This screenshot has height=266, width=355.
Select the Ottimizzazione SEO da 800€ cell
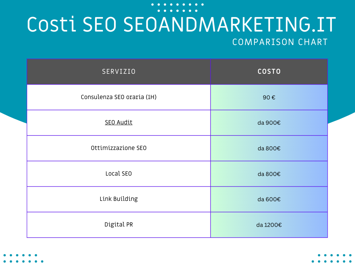pos(269,148)
